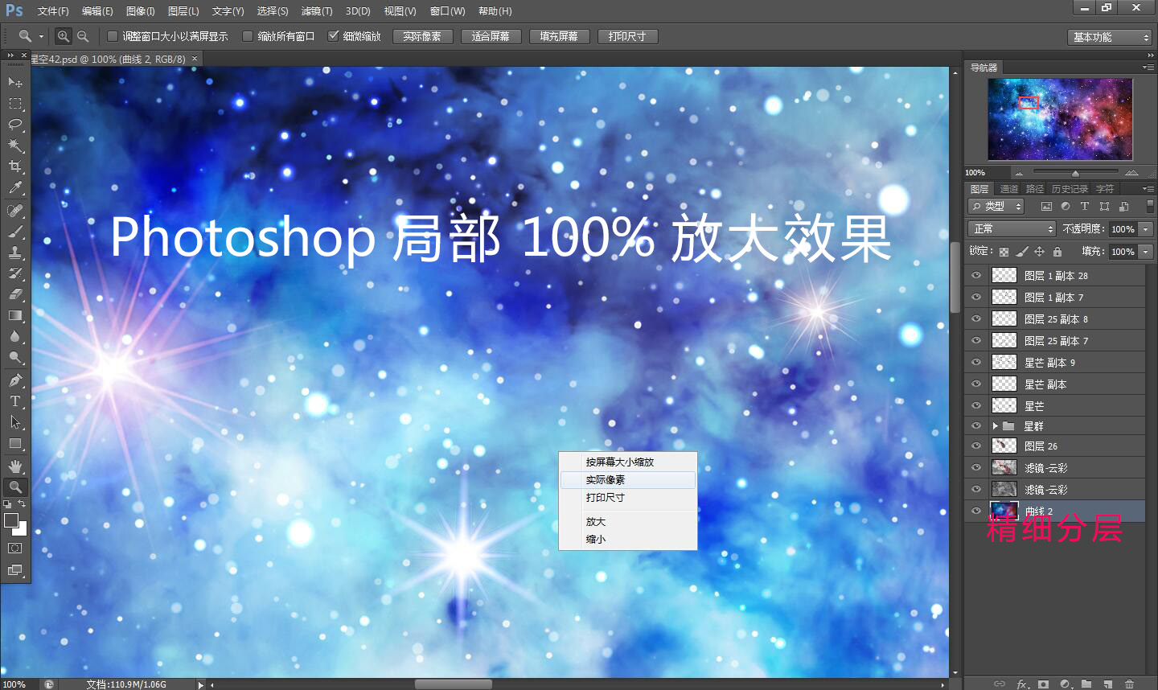Select the Hand tool
The height and width of the screenshot is (690, 1158).
[x=15, y=466]
